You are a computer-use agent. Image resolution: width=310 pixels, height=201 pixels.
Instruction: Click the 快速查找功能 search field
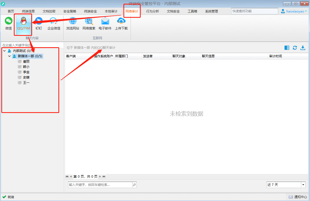(255, 11)
